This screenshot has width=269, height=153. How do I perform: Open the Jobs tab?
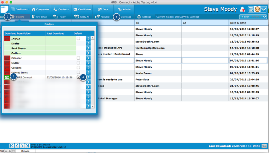tap(103, 9)
